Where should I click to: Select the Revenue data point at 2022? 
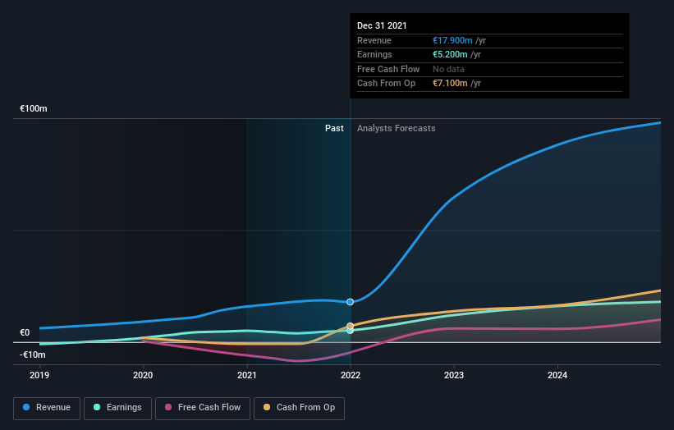click(351, 302)
